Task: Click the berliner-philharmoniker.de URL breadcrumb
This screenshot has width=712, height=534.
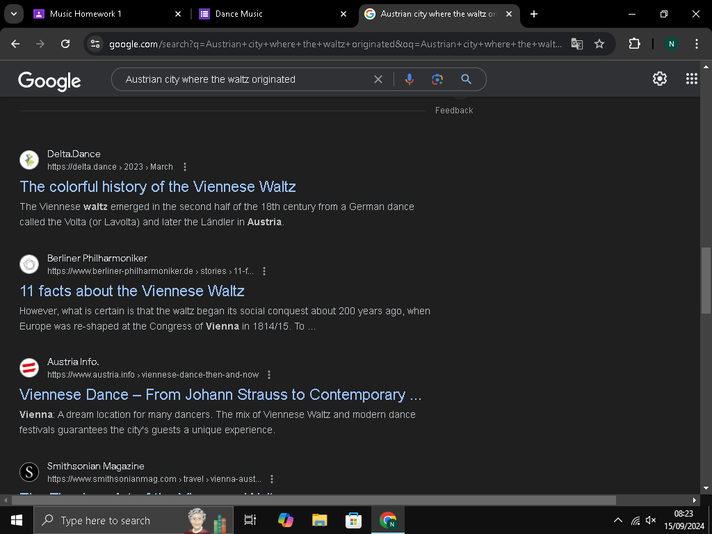Action: [150, 271]
